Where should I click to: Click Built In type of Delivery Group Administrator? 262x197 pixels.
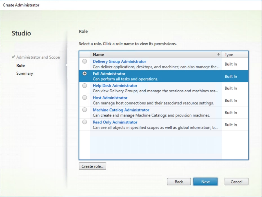tap(231, 64)
